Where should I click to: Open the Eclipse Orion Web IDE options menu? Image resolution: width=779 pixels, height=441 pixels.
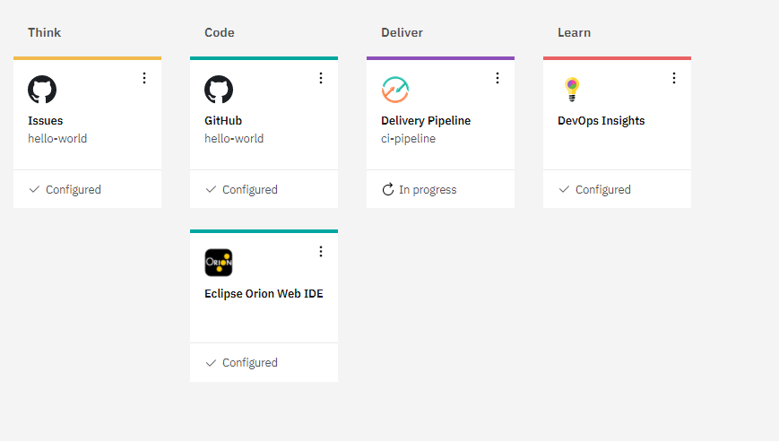tap(321, 252)
